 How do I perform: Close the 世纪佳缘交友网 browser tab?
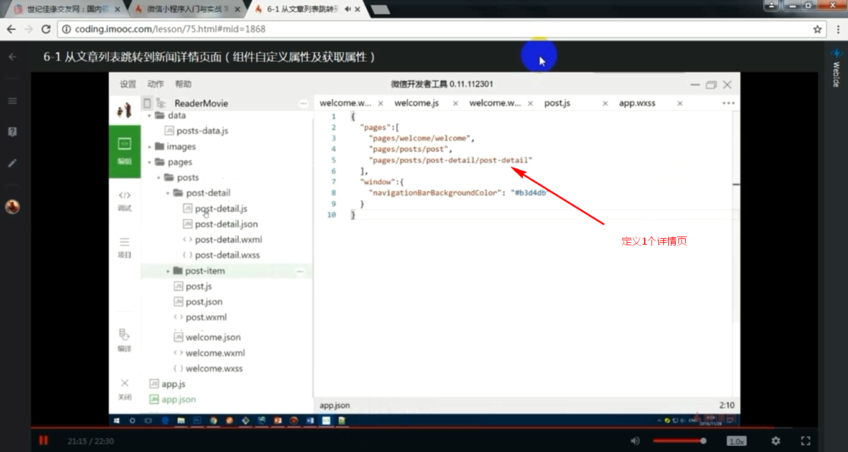118,9
